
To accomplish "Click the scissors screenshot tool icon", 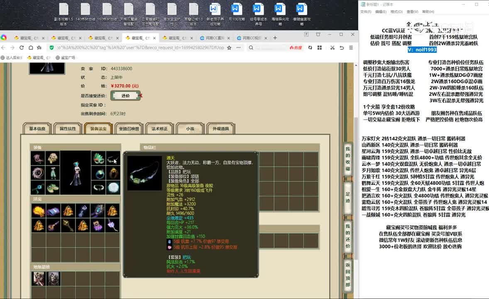I will click(333, 47).
